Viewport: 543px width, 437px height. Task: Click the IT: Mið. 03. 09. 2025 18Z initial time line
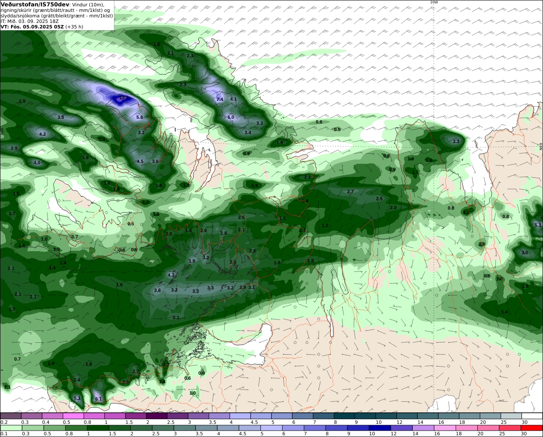point(30,21)
